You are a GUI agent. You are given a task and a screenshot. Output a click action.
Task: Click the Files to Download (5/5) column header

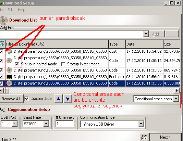point(57,44)
